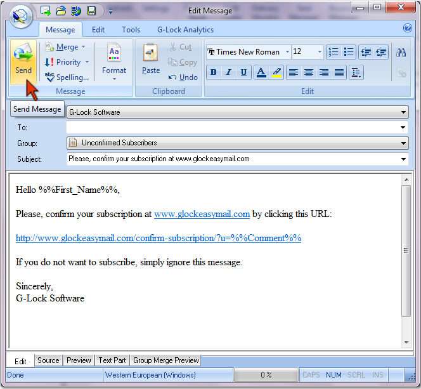Switch to the Group Merge Preview tab
This screenshot has height=389, width=421.
pos(165,360)
